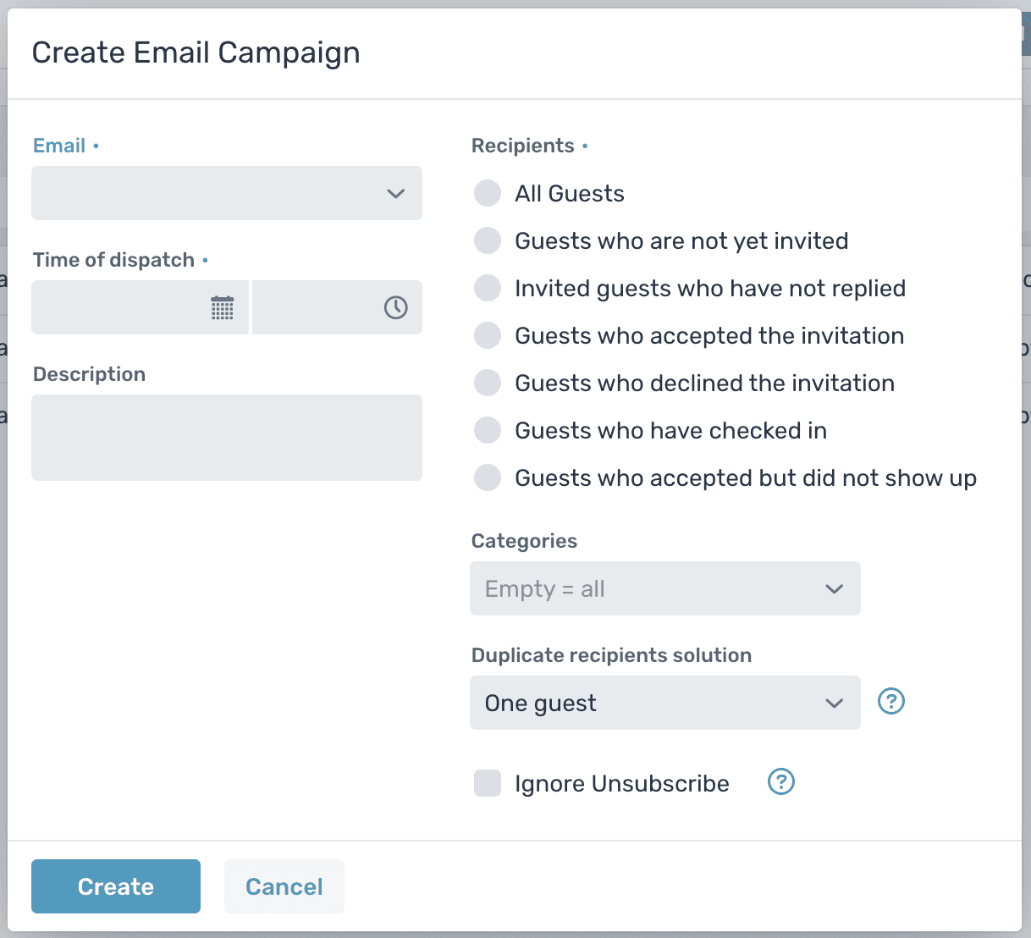Viewport: 1031px width, 938px height.
Task: Open the clock time picker icon
Action: (x=395, y=307)
